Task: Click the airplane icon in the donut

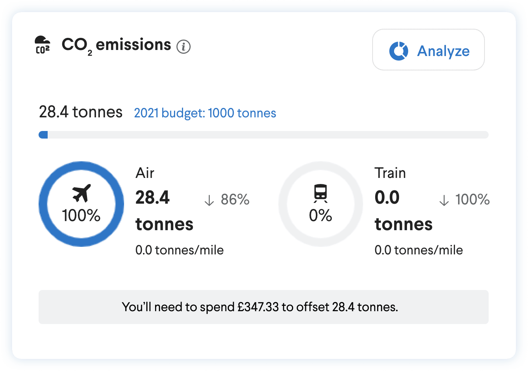Action: coord(81,193)
